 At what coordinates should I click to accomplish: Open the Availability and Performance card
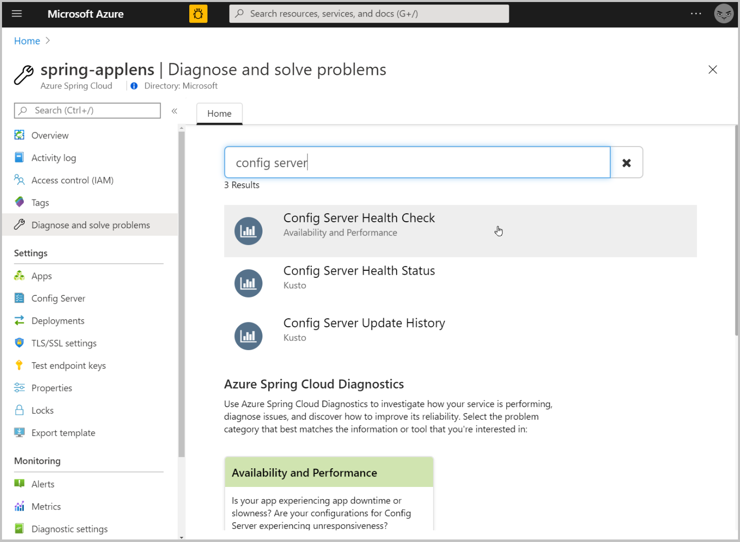pyautogui.click(x=329, y=493)
